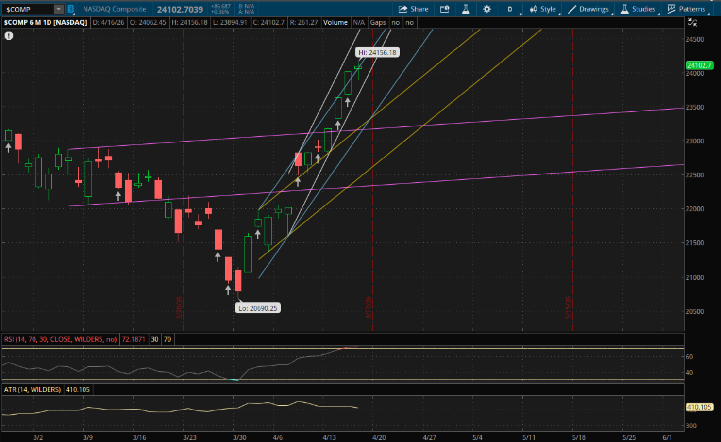Image resolution: width=721 pixels, height=442 pixels.
Task: Click the Hi: 24156.18 price bubble
Action: pos(377,52)
